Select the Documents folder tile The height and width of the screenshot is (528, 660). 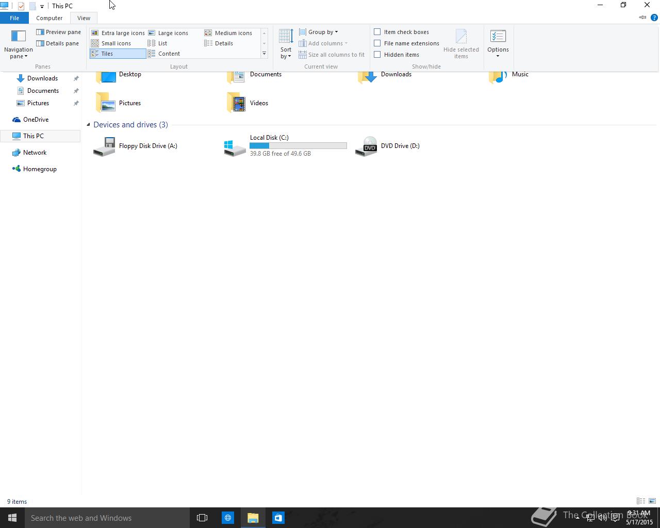255,76
